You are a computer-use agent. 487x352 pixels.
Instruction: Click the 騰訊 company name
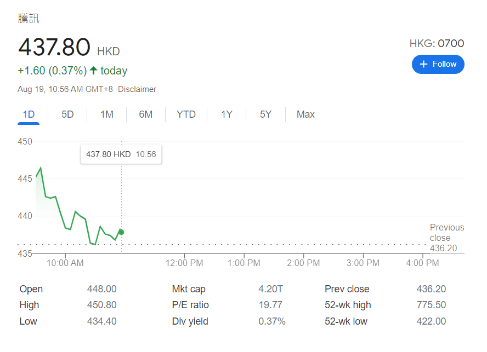[29, 19]
